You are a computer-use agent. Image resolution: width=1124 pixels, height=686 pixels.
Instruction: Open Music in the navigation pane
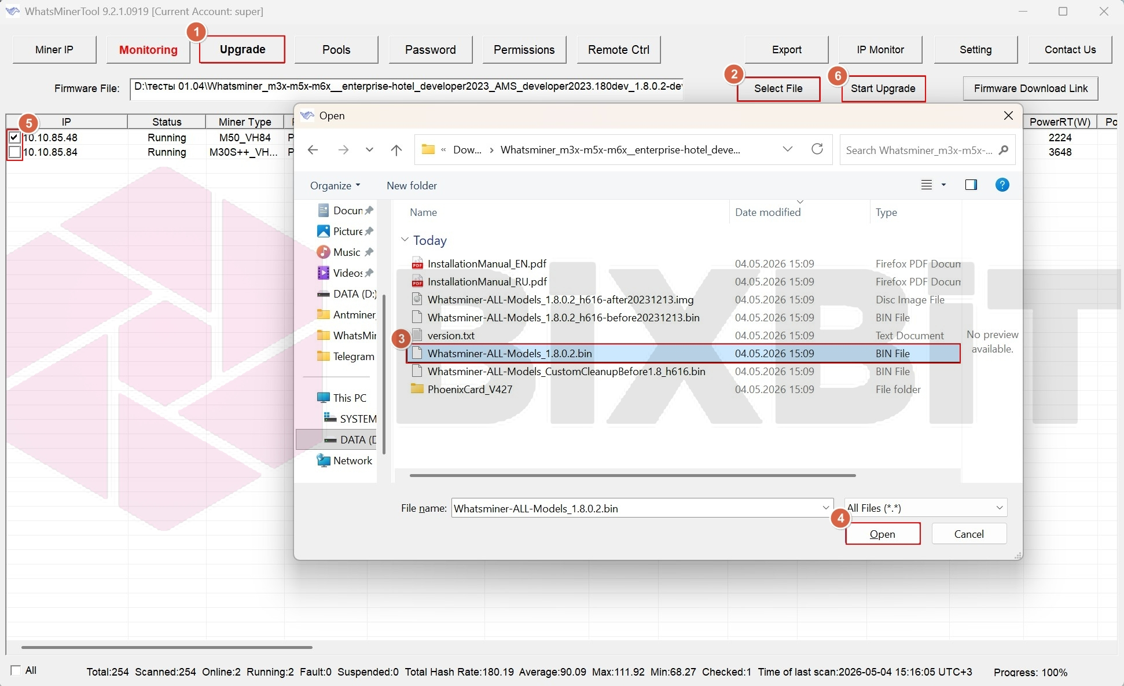(346, 252)
